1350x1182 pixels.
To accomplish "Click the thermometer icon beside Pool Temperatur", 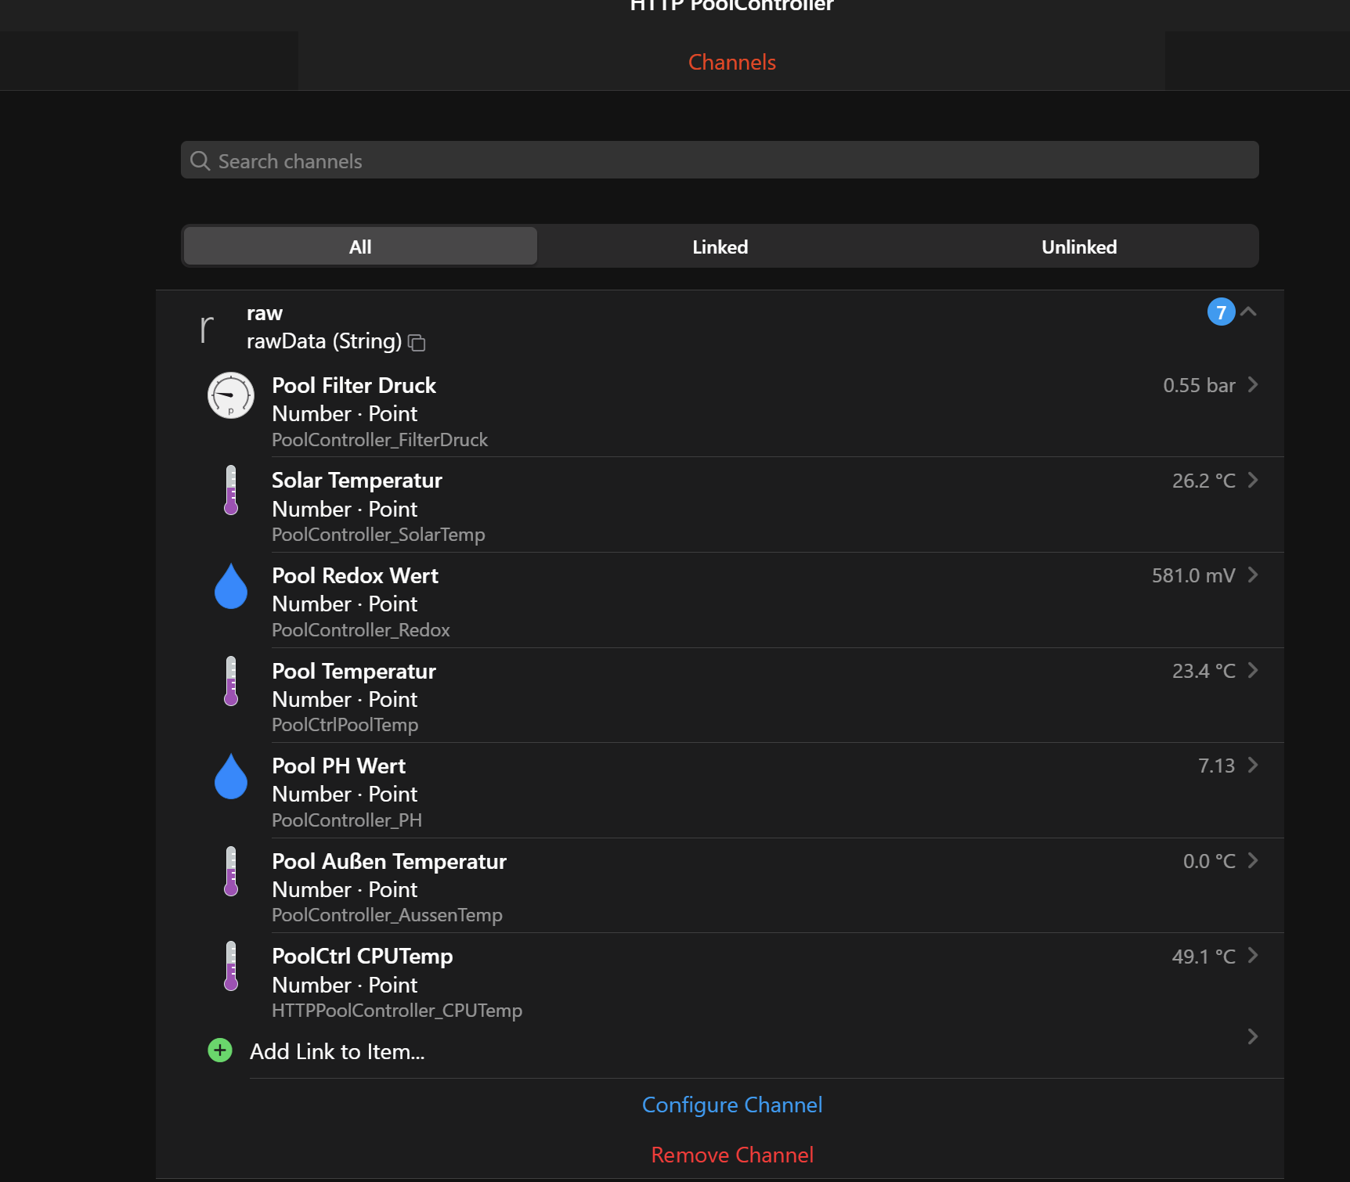I will click(230, 681).
